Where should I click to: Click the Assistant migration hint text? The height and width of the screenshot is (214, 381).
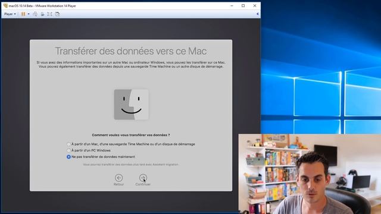pyautogui.click(x=131, y=165)
